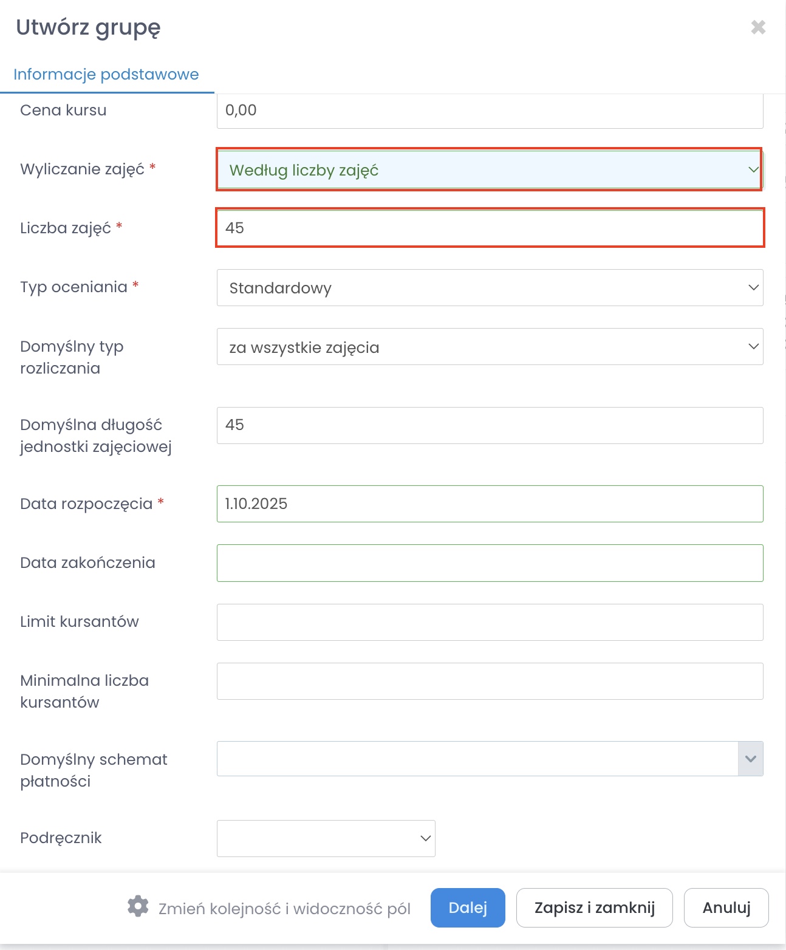The height and width of the screenshot is (950, 786).
Task: Click Zmień kolejność i widoczność pól link
Action: click(284, 909)
